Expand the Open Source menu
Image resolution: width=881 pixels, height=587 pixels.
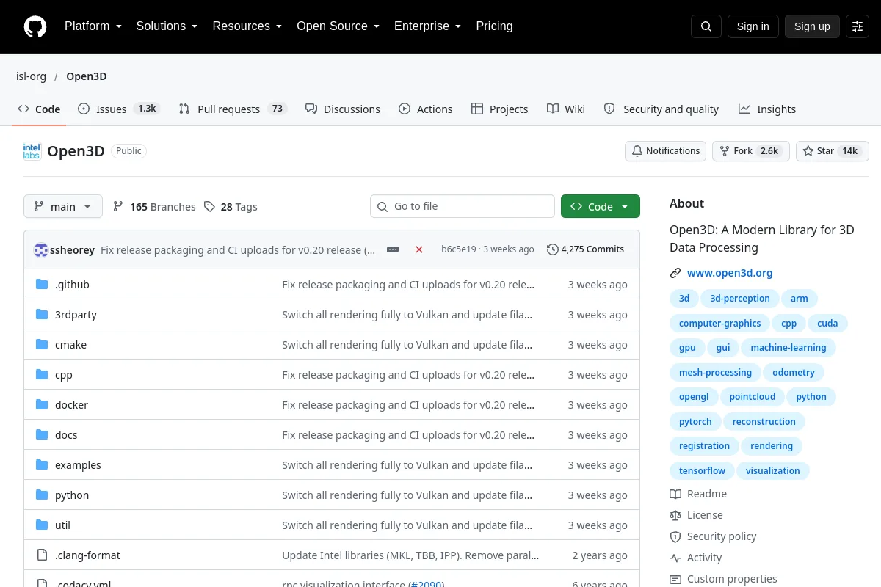(338, 26)
